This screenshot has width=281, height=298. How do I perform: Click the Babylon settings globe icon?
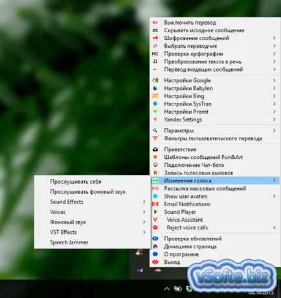click(155, 88)
